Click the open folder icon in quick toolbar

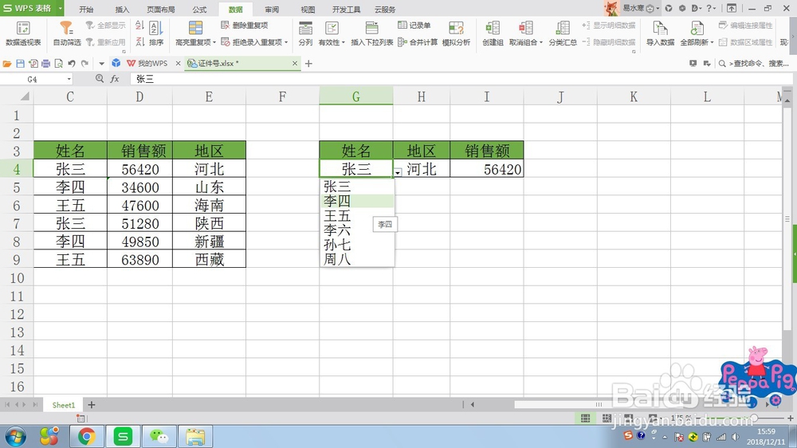click(7, 64)
